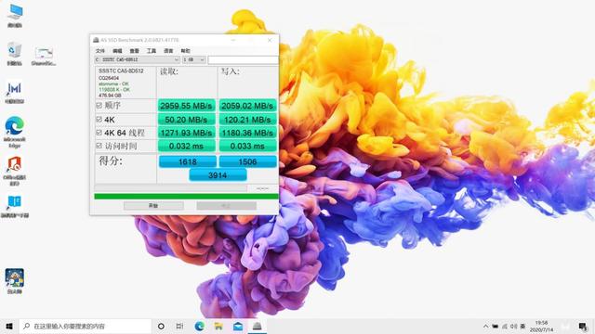The width and height of the screenshot is (595, 334).
Task: Click the empty text field beside size dropdown
Action: click(243, 59)
